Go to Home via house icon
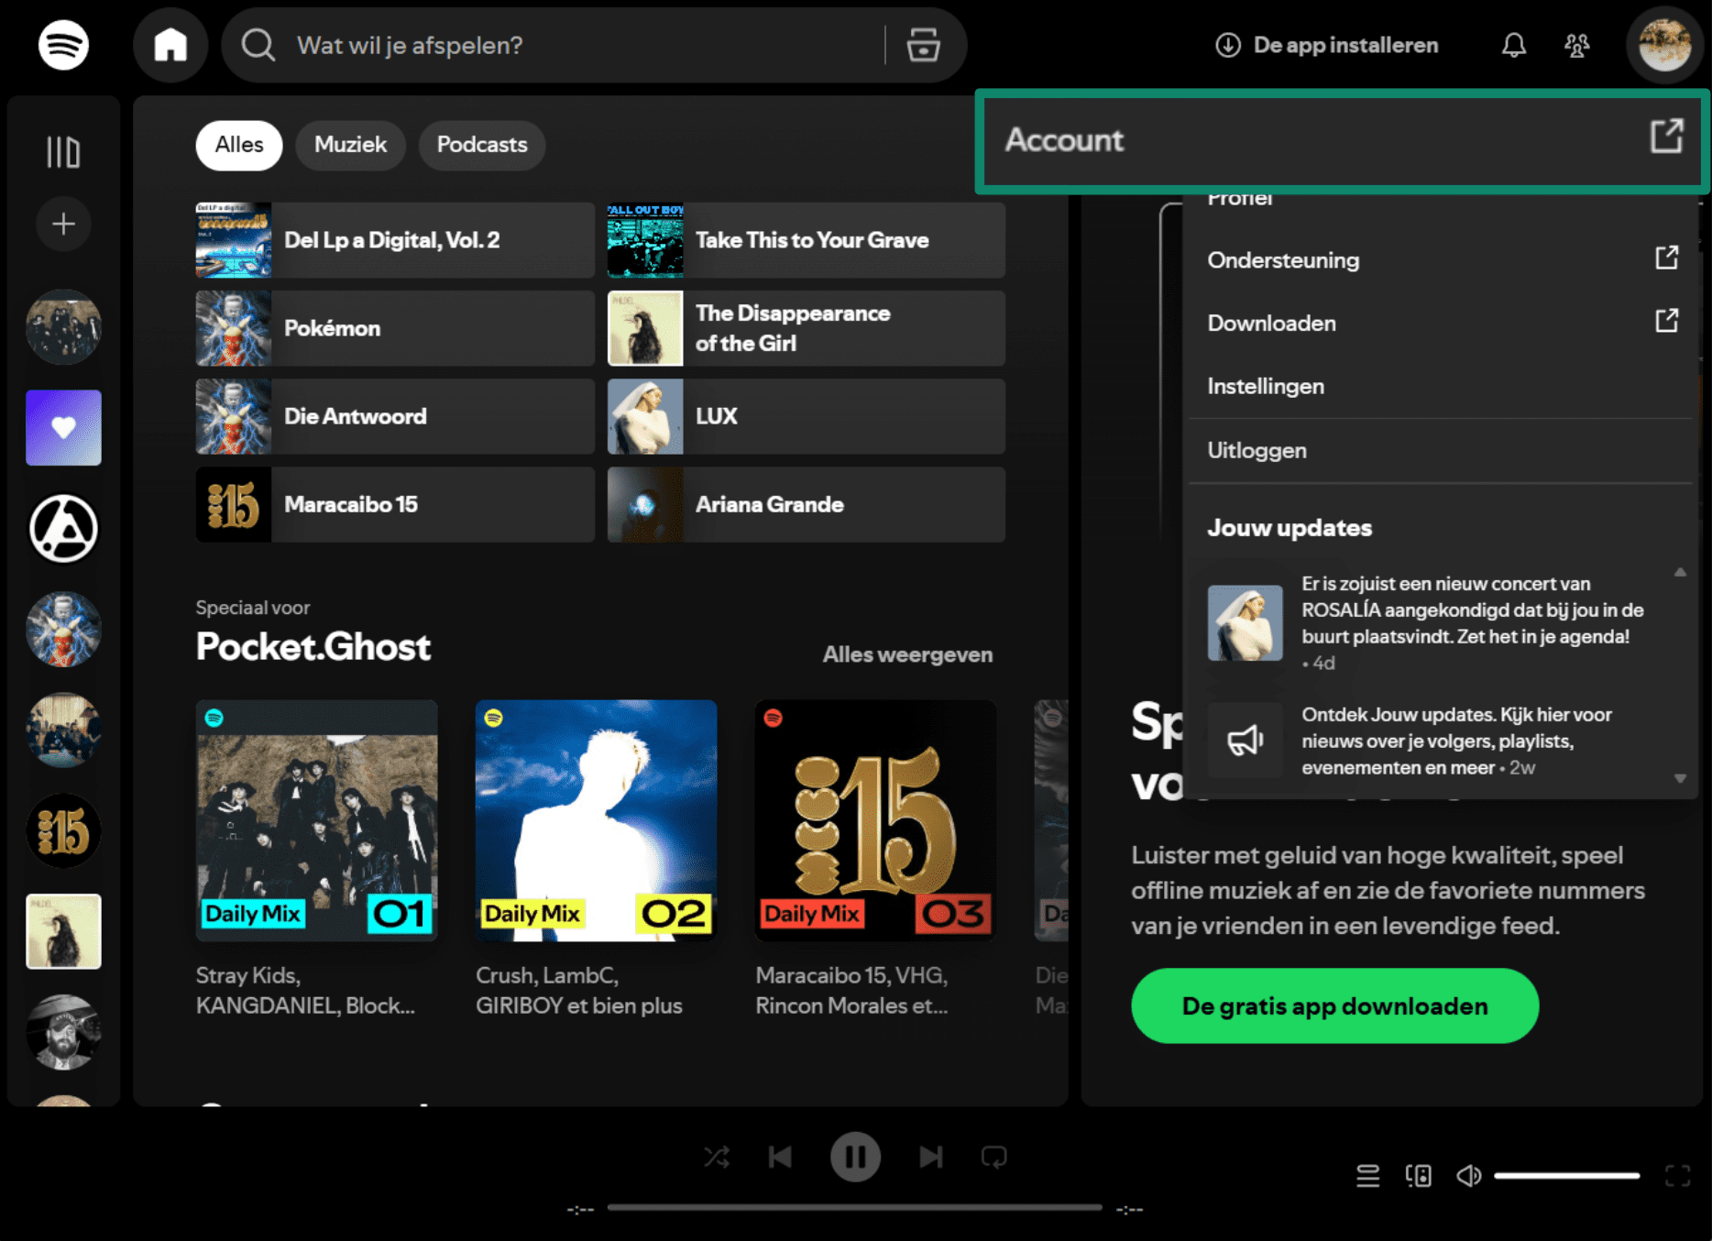The width and height of the screenshot is (1712, 1241). tap(170, 45)
